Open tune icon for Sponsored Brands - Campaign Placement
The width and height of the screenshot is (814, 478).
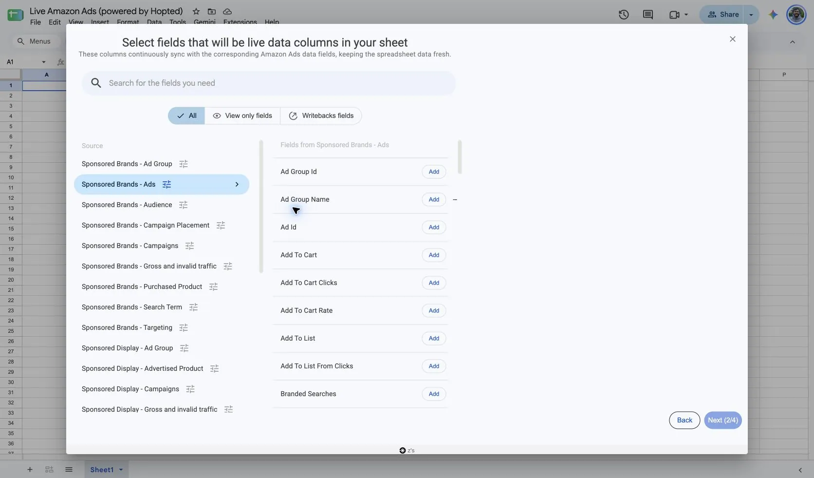[221, 226]
